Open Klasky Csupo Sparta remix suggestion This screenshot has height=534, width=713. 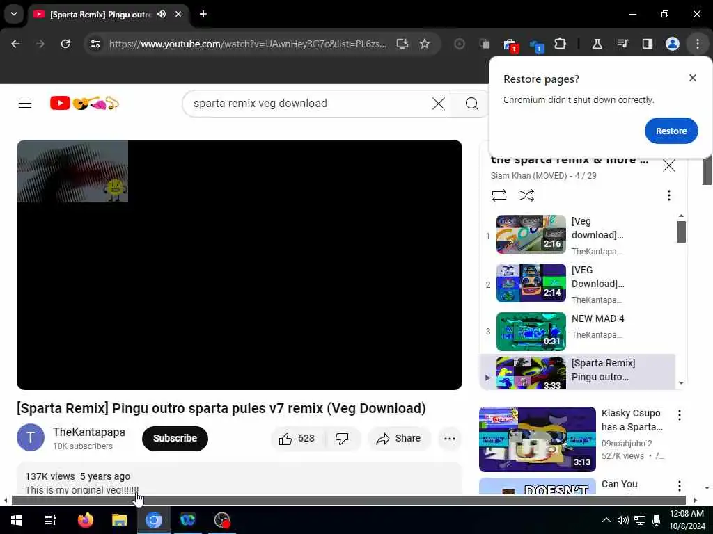(537, 439)
